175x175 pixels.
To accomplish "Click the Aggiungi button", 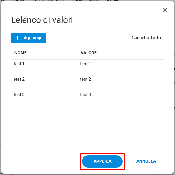I will point(28,38).
